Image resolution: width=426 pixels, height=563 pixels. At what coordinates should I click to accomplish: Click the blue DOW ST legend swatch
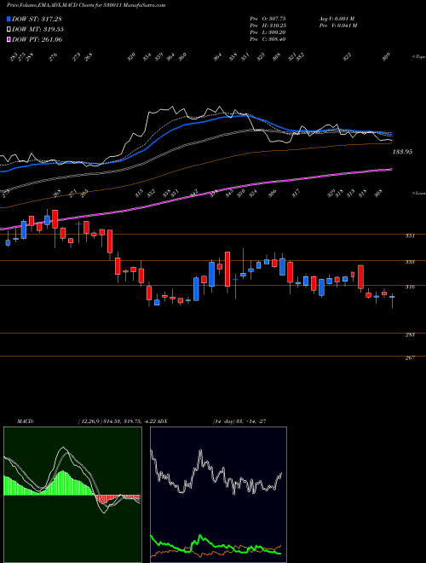coord(9,19)
